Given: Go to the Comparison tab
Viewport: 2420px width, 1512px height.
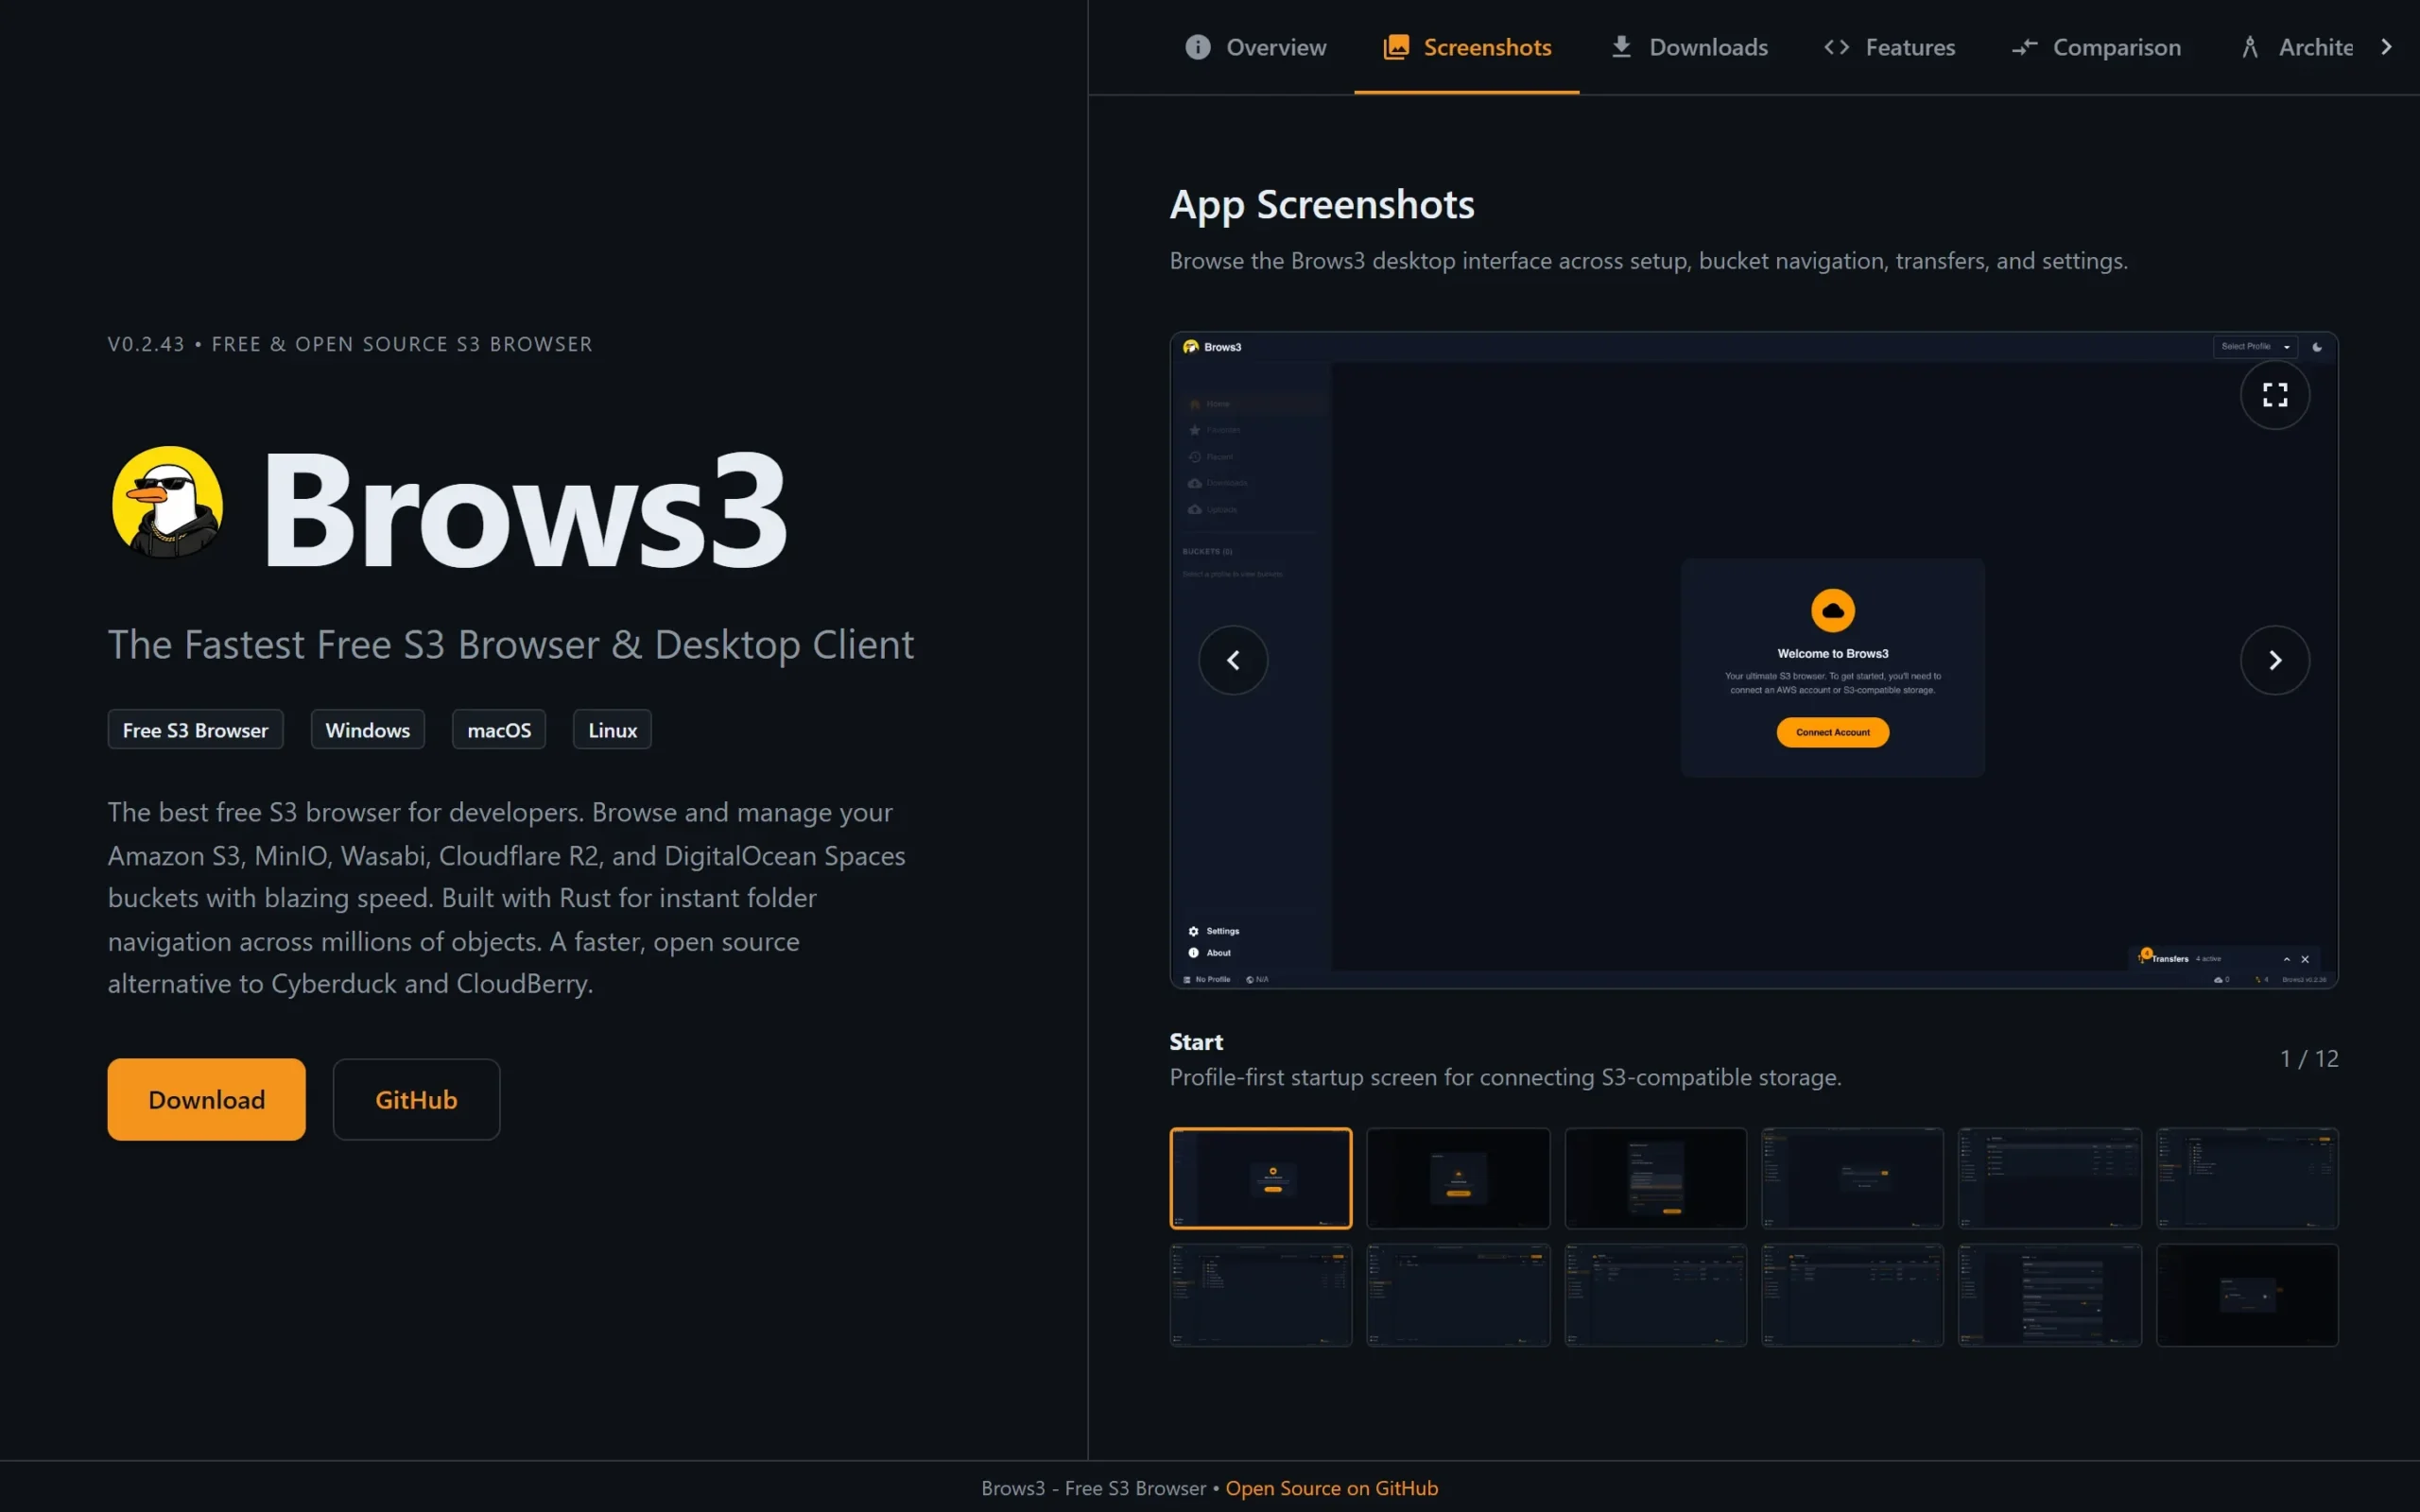Looking at the screenshot, I should (2096, 47).
